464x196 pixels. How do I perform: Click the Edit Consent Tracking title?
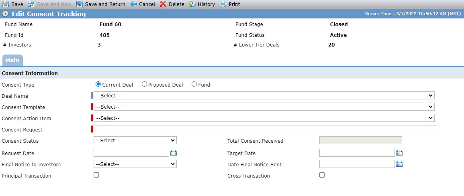[49, 14]
